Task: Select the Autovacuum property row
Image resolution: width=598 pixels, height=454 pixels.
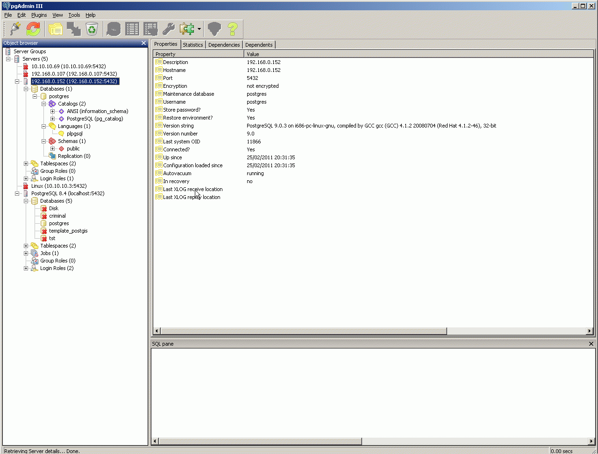Action: pyautogui.click(x=373, y=173)
